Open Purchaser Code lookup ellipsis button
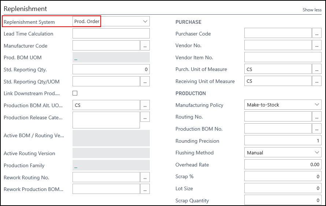This screenshot has height=206, width=326. coord(317,34)
